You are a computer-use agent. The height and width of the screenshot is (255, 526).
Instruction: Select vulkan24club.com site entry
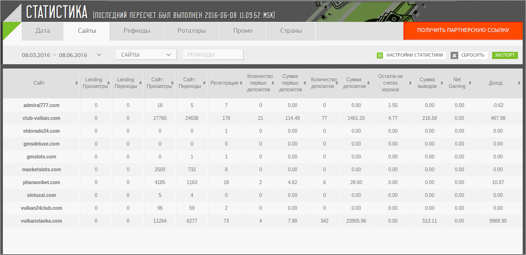41,208
